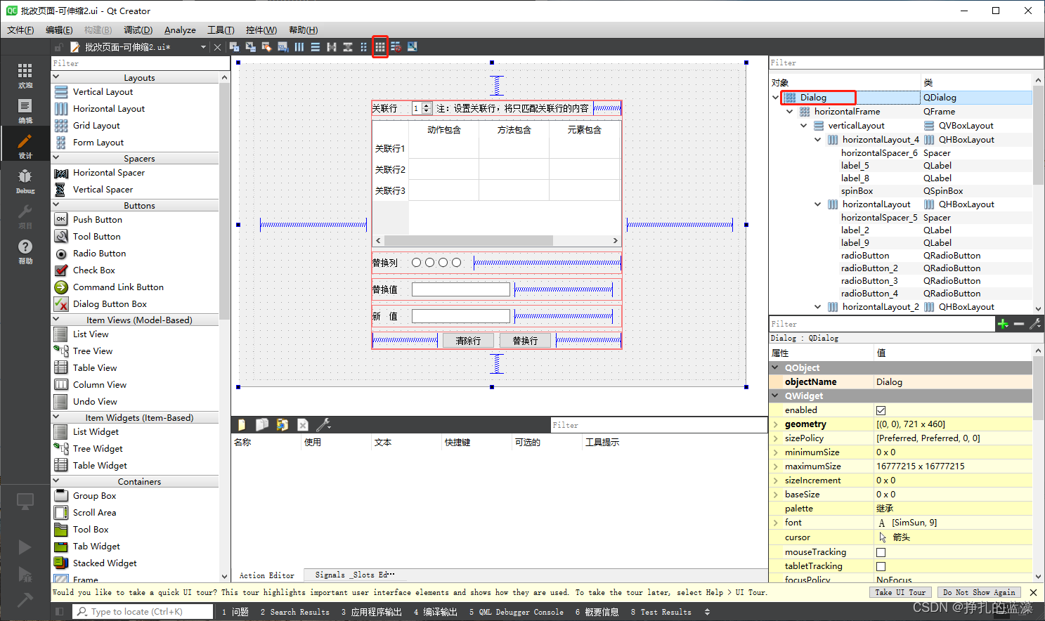Image resolution: width=1045 pixels, height=621 pixels.
Task: Click the Lay Out in a Grid toolbar icon
Action: (x=379, y=47)
